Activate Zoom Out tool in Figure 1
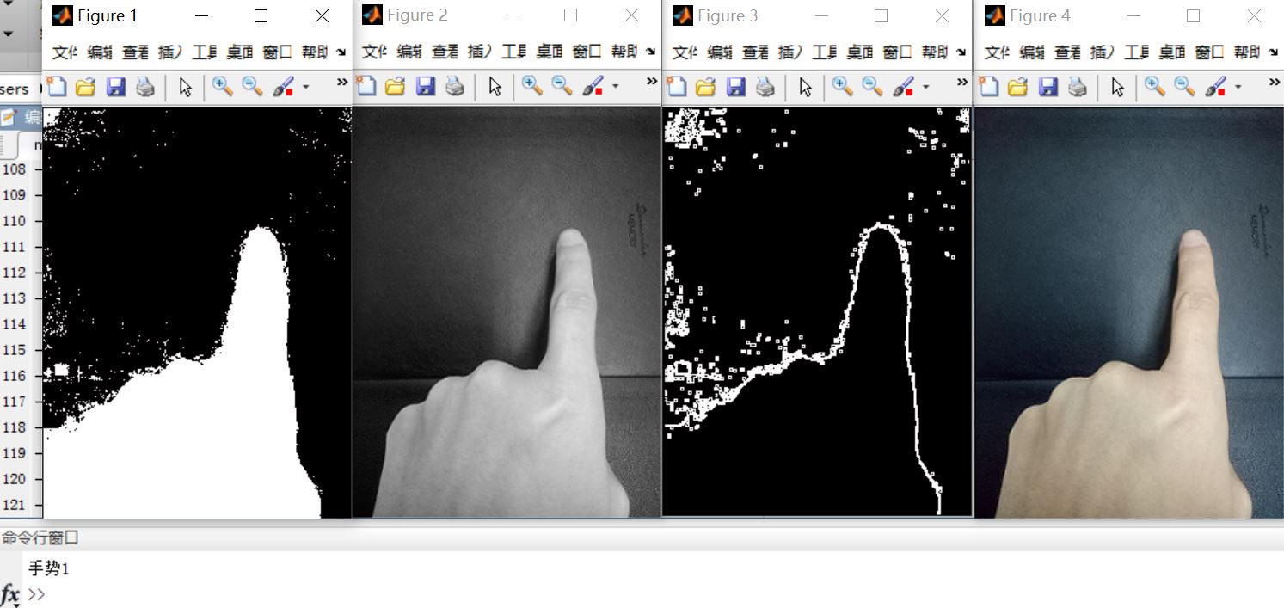The width and height of the screenshot is (1284, 608). 252,86
